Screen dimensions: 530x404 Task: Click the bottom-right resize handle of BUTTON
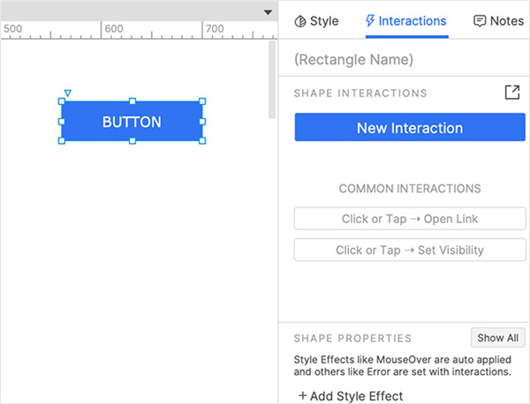202,141
